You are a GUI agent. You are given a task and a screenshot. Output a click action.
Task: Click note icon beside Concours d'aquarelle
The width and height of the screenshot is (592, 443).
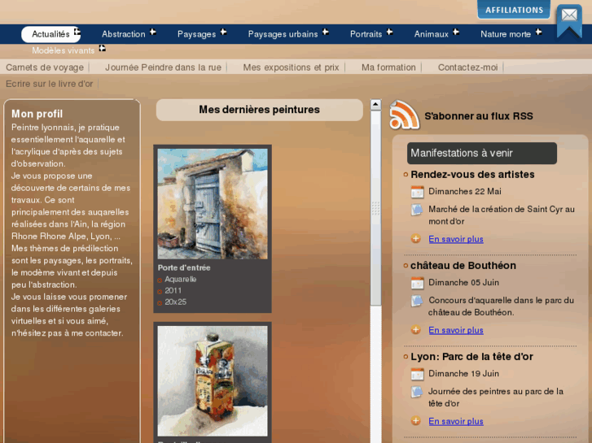coord(417,301)
